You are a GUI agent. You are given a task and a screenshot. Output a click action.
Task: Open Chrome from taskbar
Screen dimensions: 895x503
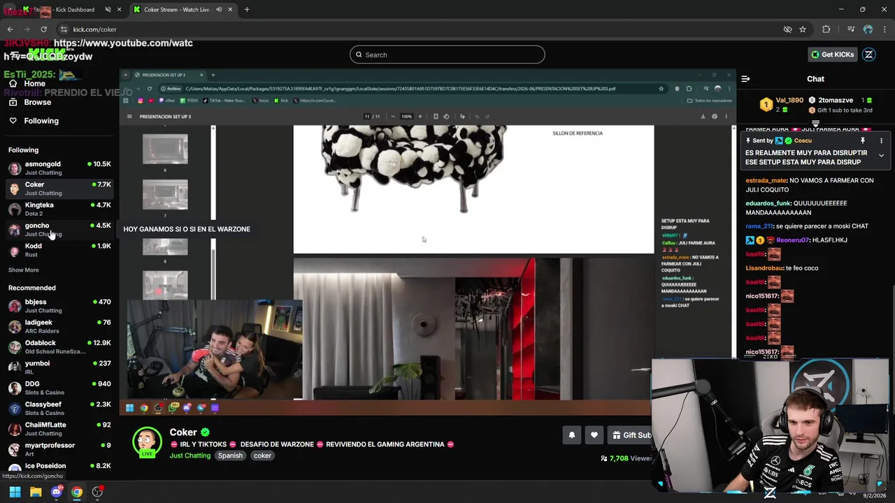click(77, 492)
